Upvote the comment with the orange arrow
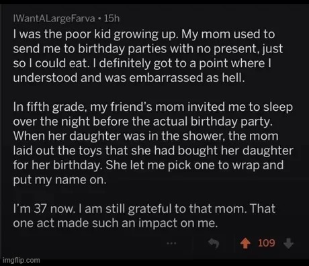This screenshot has height=266, width=309. [x=245, y=243]
